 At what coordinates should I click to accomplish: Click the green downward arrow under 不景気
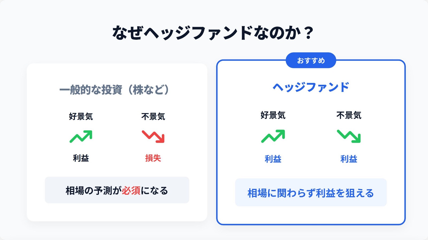point(349,136)
